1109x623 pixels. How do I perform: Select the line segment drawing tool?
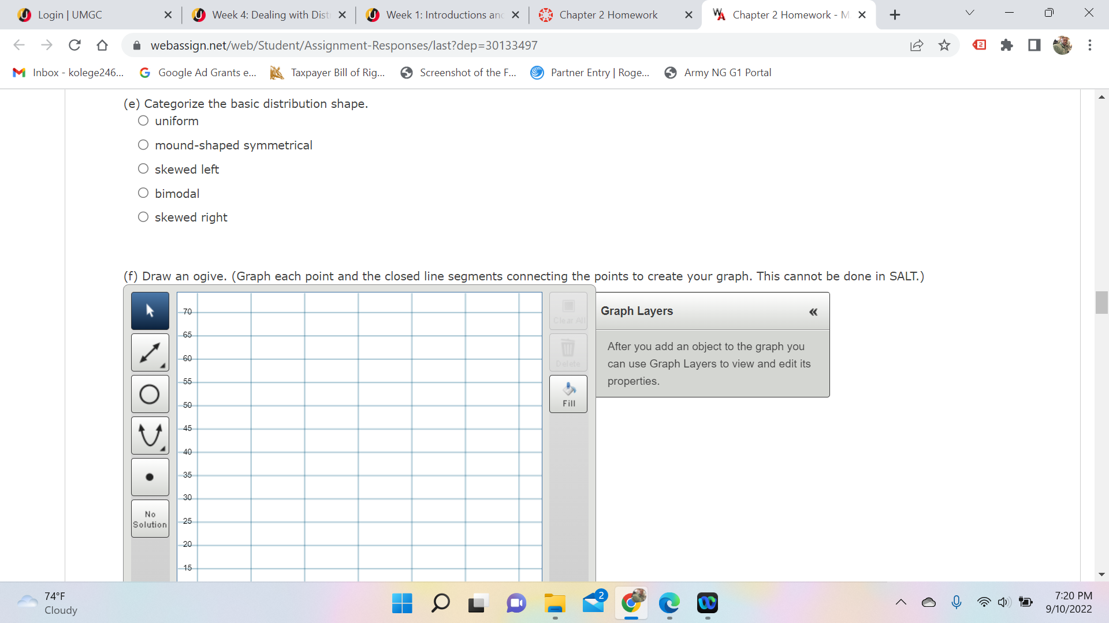pyautogui.click(x=150, y=352)
